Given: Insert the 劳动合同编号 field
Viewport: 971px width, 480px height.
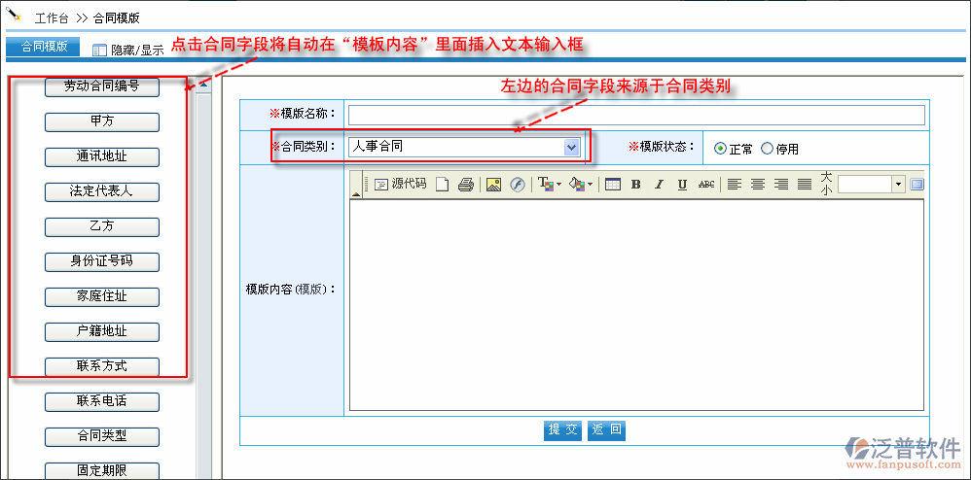Looking at the screenshot, I should click(102, 87).
